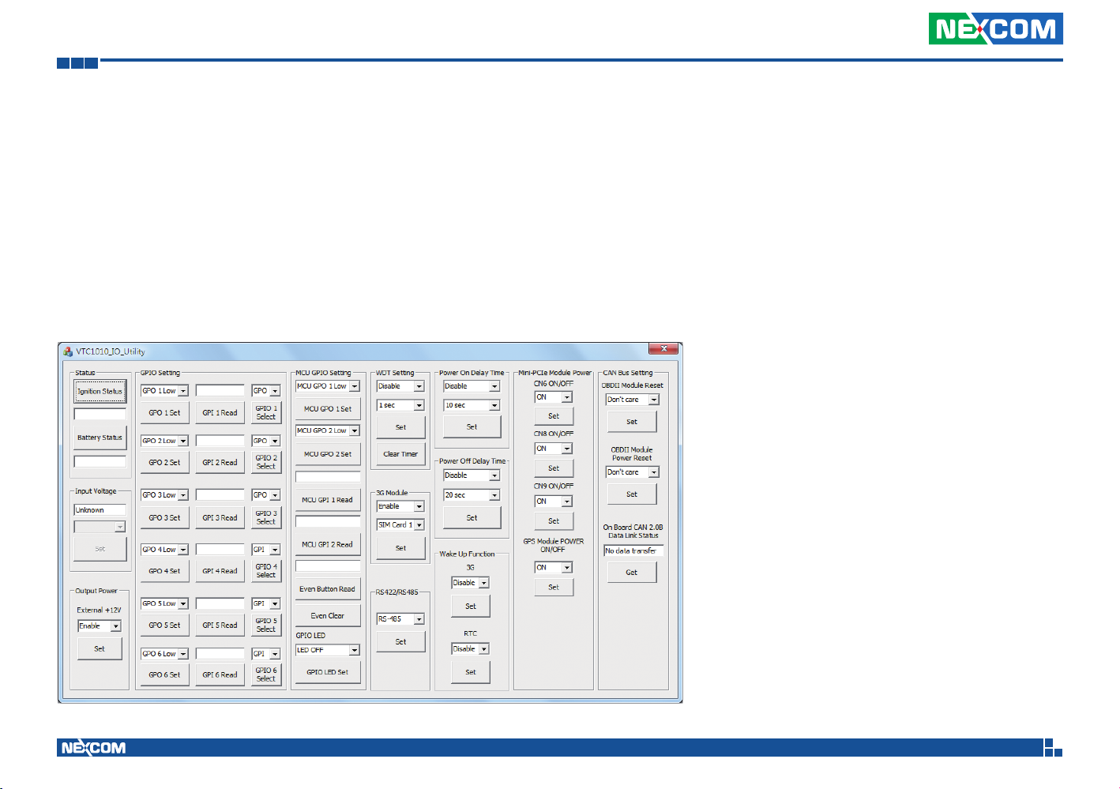Viewport: 1120px width, 789px height.
Task: Click the GPO 3 Set button
Action: 164,517
